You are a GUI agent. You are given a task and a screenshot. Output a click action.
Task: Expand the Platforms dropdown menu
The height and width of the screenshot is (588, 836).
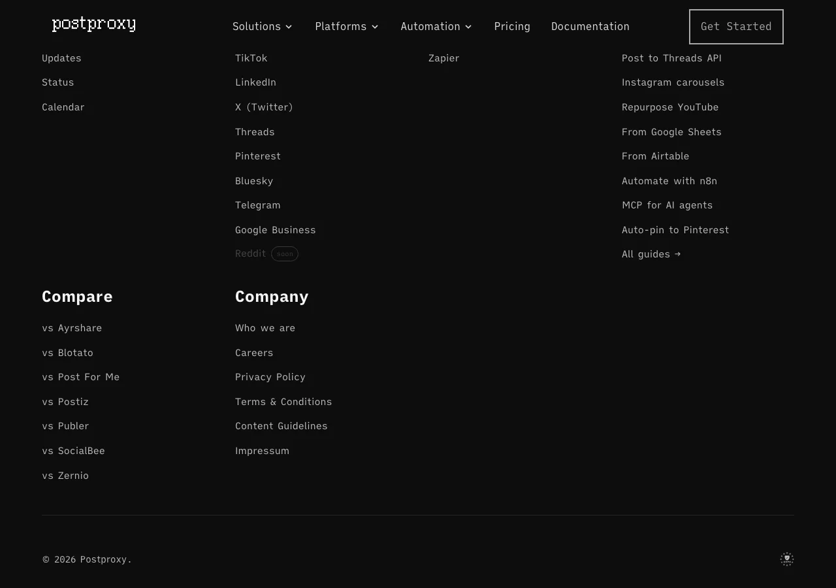click(347, 27)
